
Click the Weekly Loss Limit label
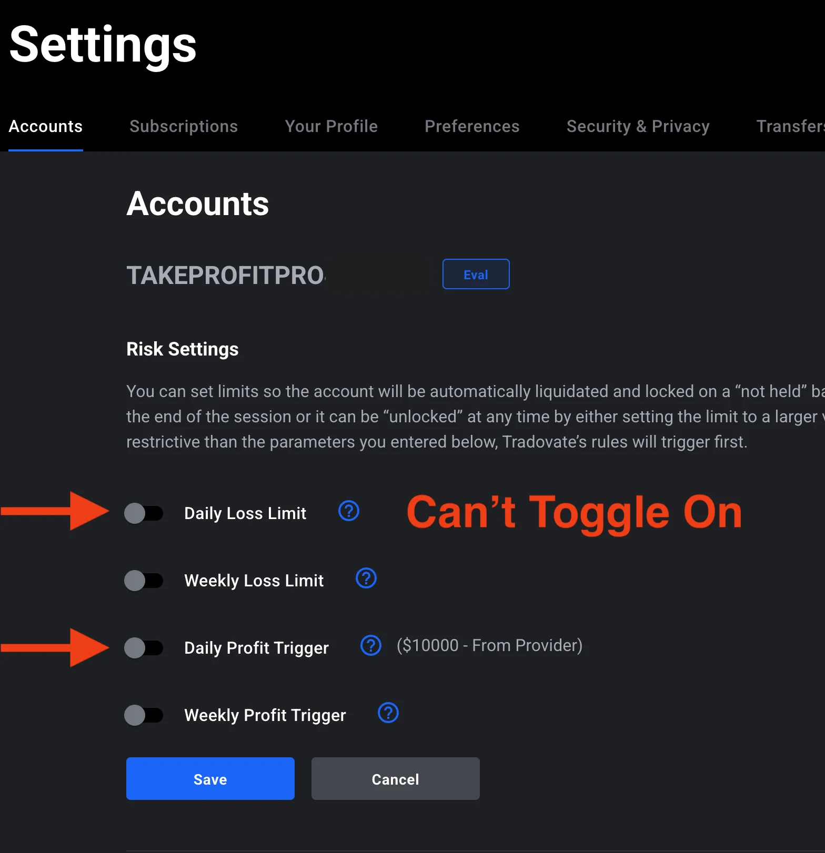[x=254, y=581]
